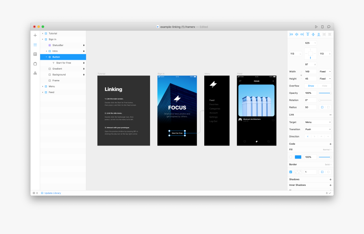Align selection to horizontal center
The height and width of the screenshot is (234, 364).
click(x=297, y=34)
